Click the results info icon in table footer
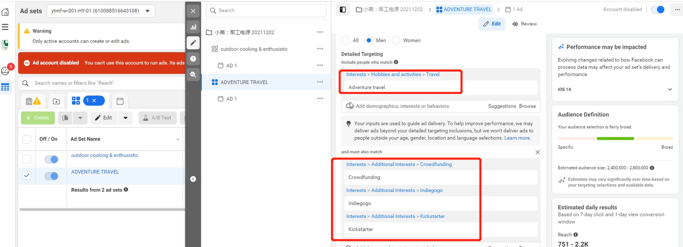 click(x=126, y=189)
